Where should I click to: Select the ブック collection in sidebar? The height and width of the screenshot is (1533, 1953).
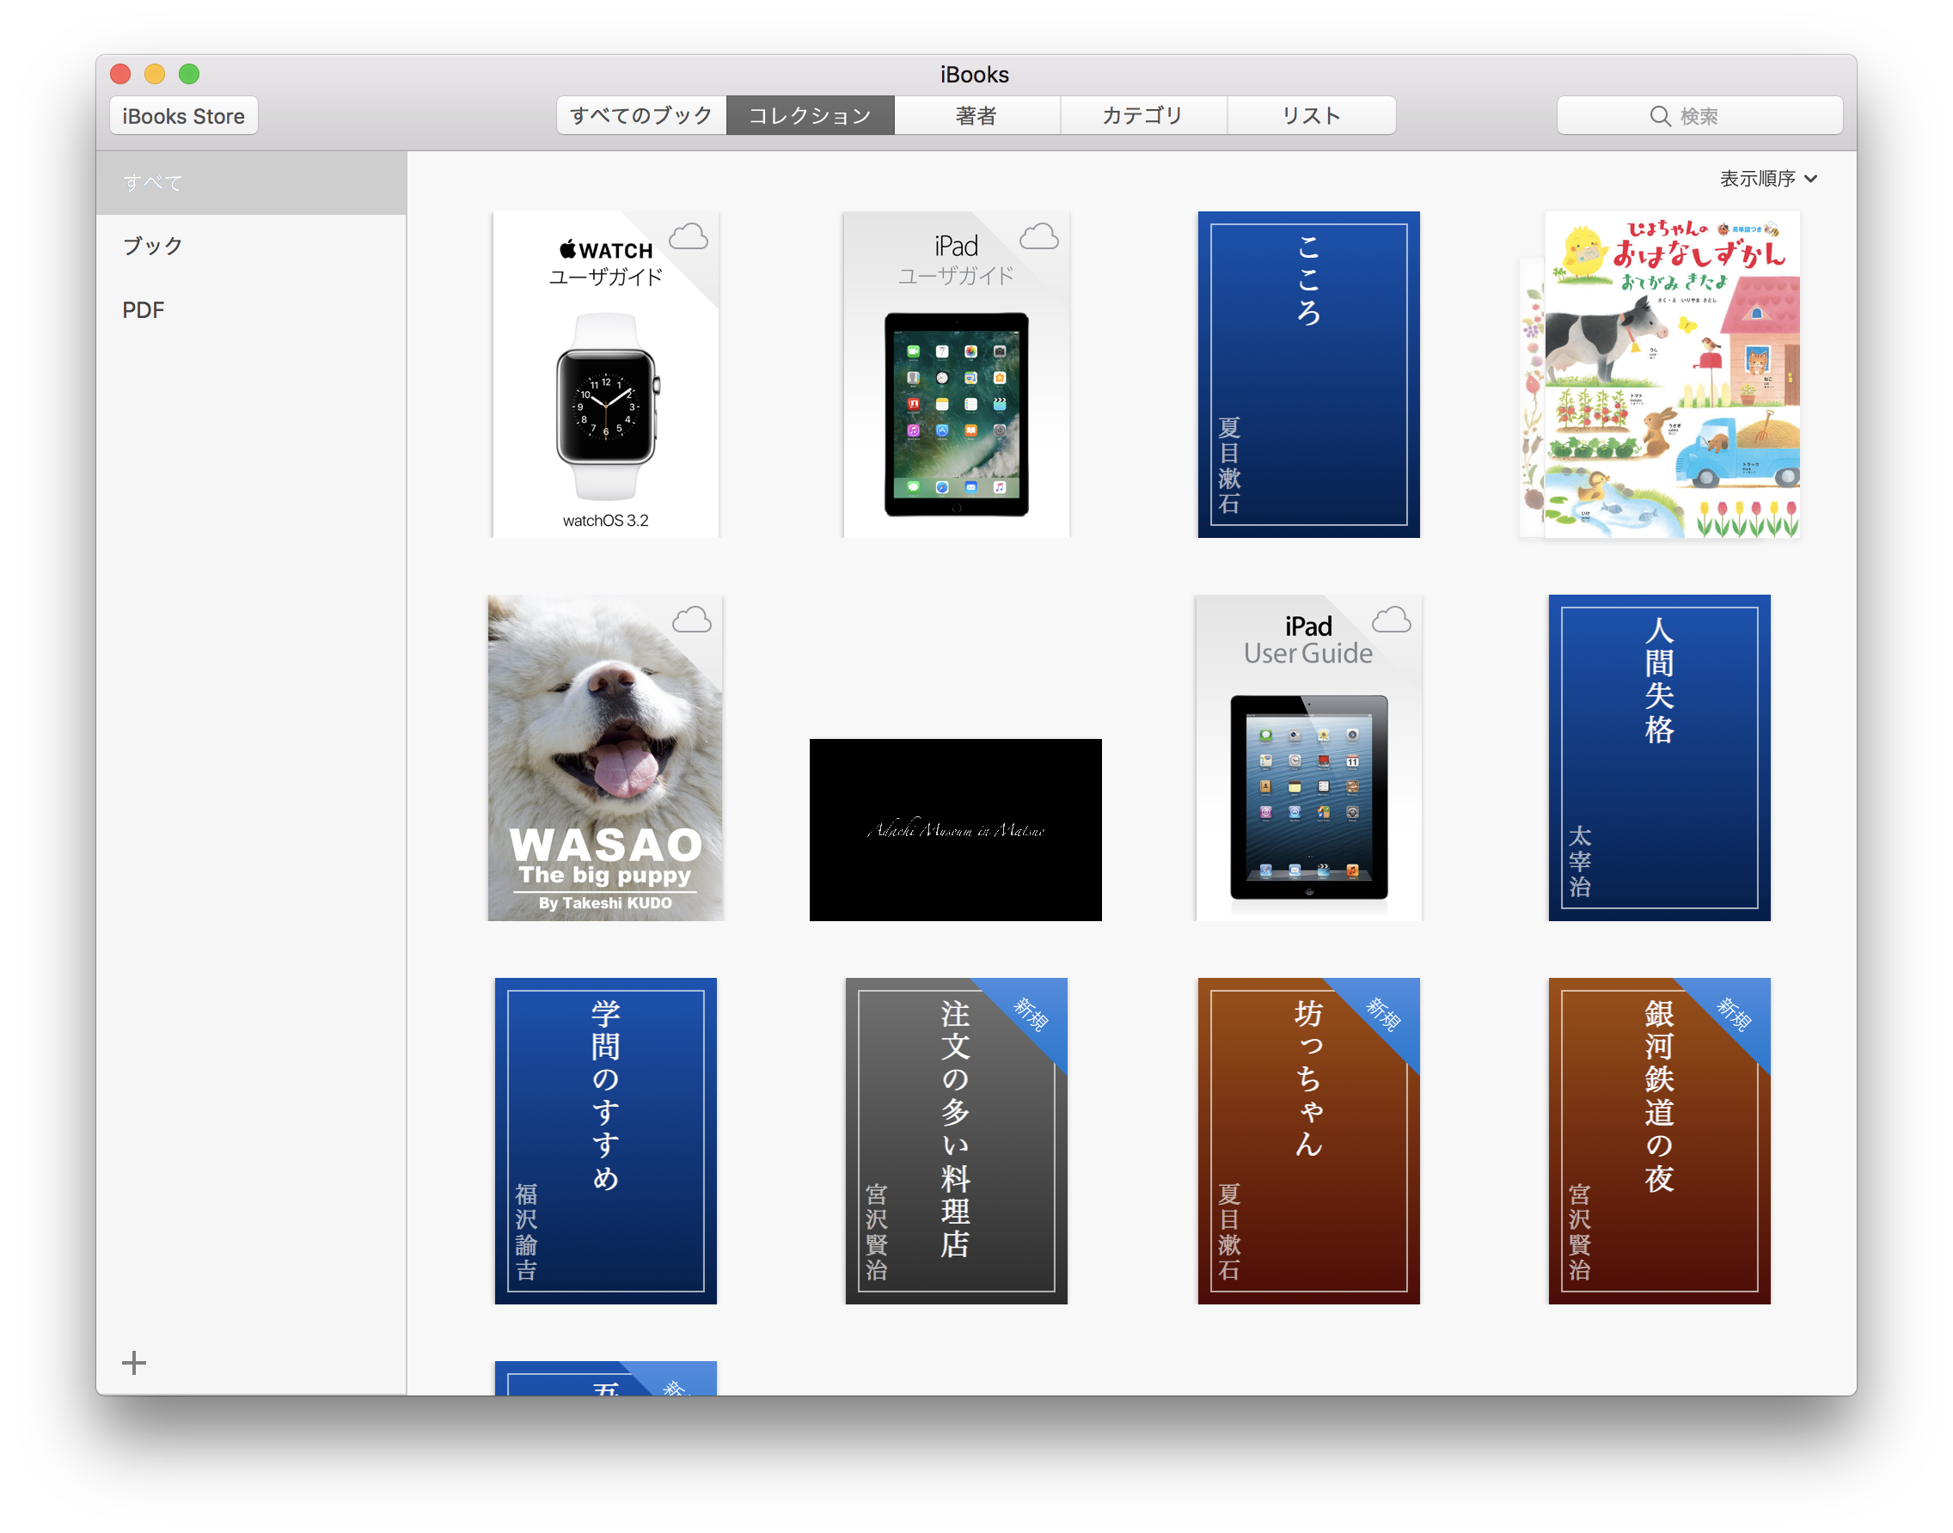(x=153, y=246)
